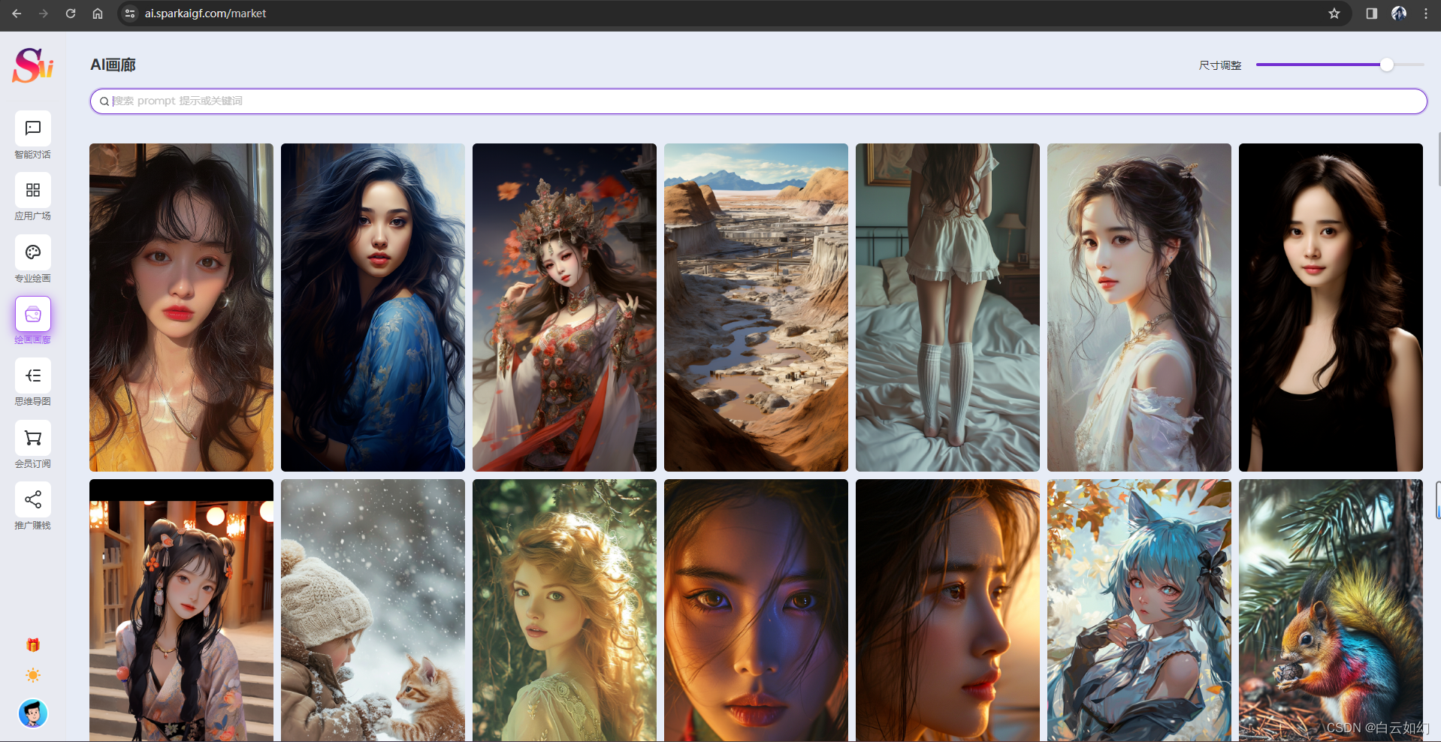Image resolution: width=1441 pixels, height=742 pixels.
Task: Open the floral headdress costume painting
Action: (x=564, y=307)
